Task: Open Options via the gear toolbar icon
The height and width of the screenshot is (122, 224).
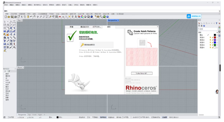Action: [x=98, y=17]
